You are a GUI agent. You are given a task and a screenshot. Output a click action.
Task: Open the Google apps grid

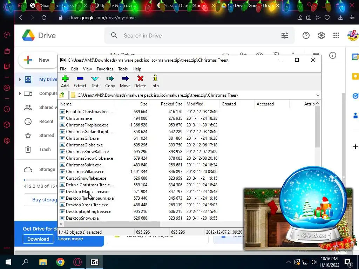(x=336, y=35)
